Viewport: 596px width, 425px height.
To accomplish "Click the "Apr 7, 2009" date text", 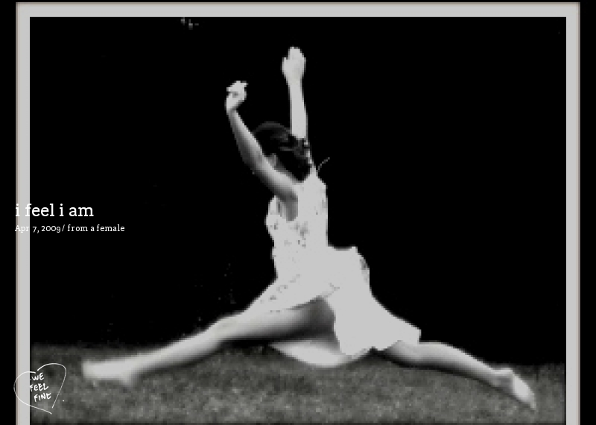I will point(37,229).
